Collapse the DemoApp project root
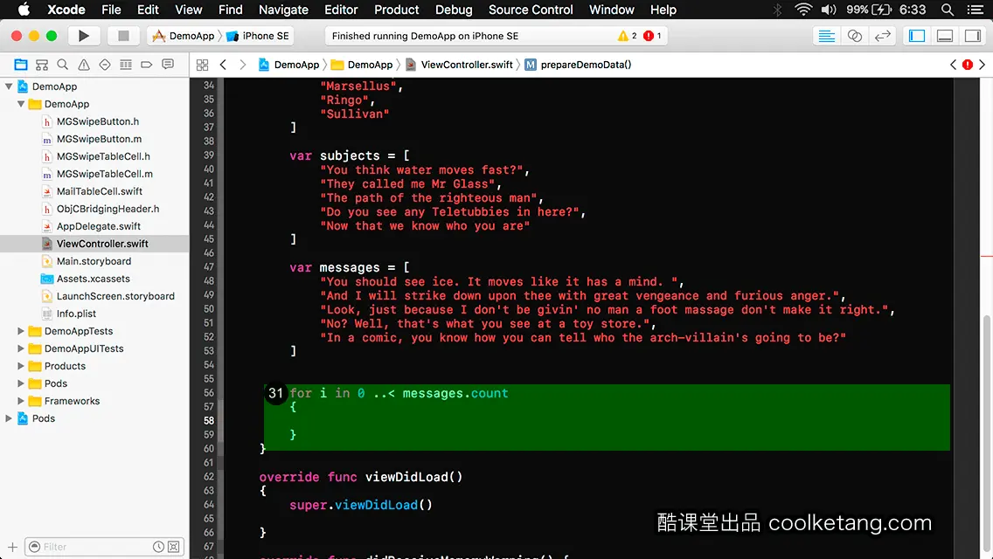993x559 pixels. click(9, 86)
